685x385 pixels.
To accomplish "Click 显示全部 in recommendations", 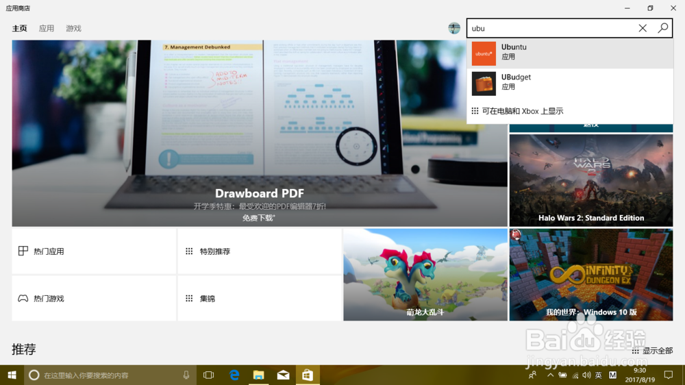I will 652,351.
